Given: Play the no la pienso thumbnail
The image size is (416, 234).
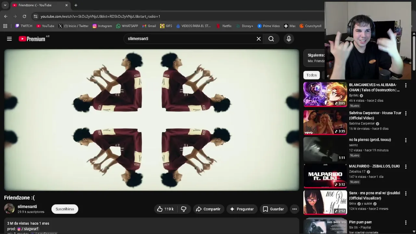Looking at the screenshot, I should pos(325,149).
